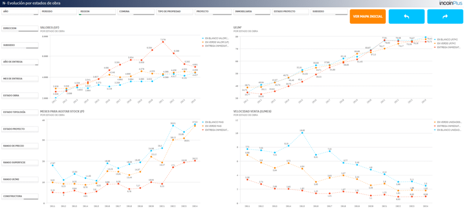Screen dimensions: 464x209
Task: Click the 7.379 peak point in 2021
Action: click(163, 42)
